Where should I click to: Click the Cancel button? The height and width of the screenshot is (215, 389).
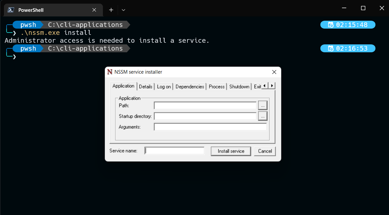[x=265, y=151]
